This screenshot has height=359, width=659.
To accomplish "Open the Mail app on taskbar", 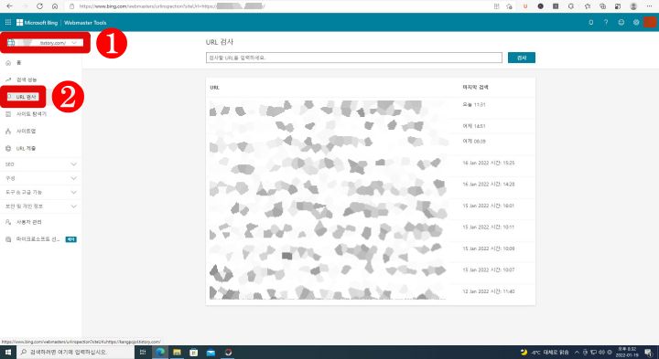I will 211,353.
